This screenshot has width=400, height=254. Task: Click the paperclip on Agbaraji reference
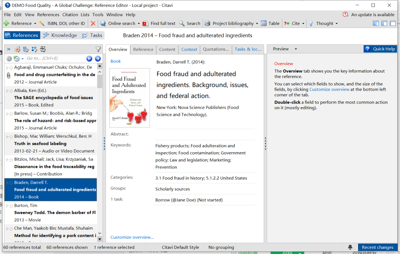point(9,75)
